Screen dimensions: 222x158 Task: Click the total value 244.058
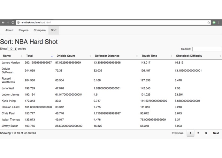click(x=30, y=71)
